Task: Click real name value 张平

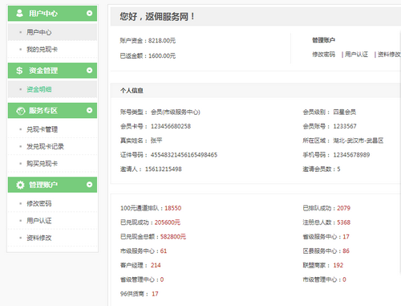Action: point(156,141)
